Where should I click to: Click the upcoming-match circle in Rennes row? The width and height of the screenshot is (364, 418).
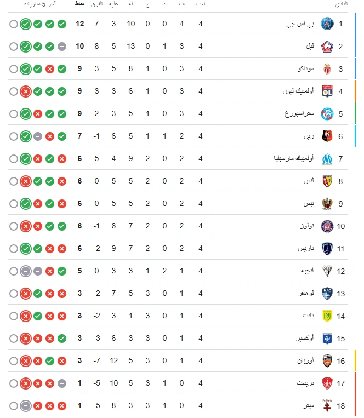click(14, 136)
